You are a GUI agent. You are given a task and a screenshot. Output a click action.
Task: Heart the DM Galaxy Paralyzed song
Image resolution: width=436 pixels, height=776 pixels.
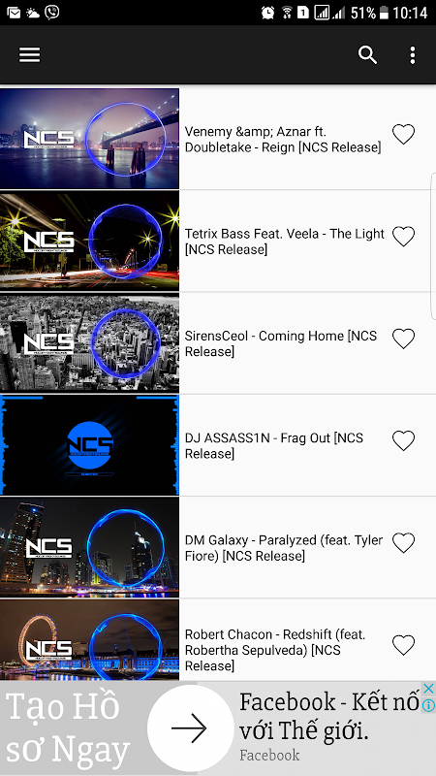[403, 543]
